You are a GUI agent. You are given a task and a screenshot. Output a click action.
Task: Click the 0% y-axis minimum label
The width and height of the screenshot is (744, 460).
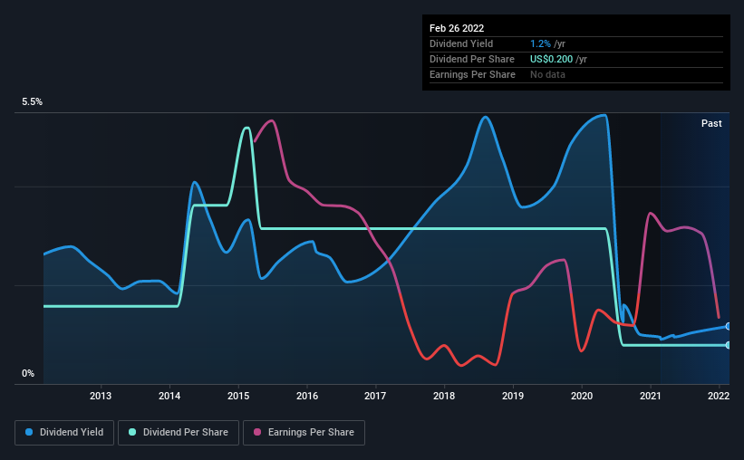28,374
